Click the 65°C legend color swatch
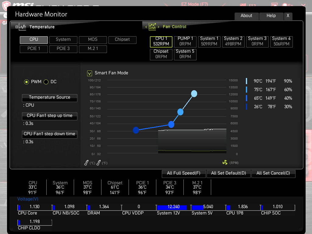The image size is (312, 234). pos(246,98)
